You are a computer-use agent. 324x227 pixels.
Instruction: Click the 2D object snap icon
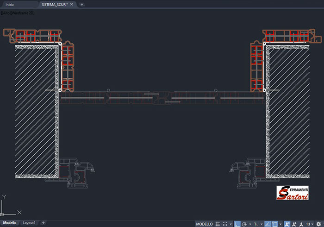pyautogui.click(x=274, y=224)
